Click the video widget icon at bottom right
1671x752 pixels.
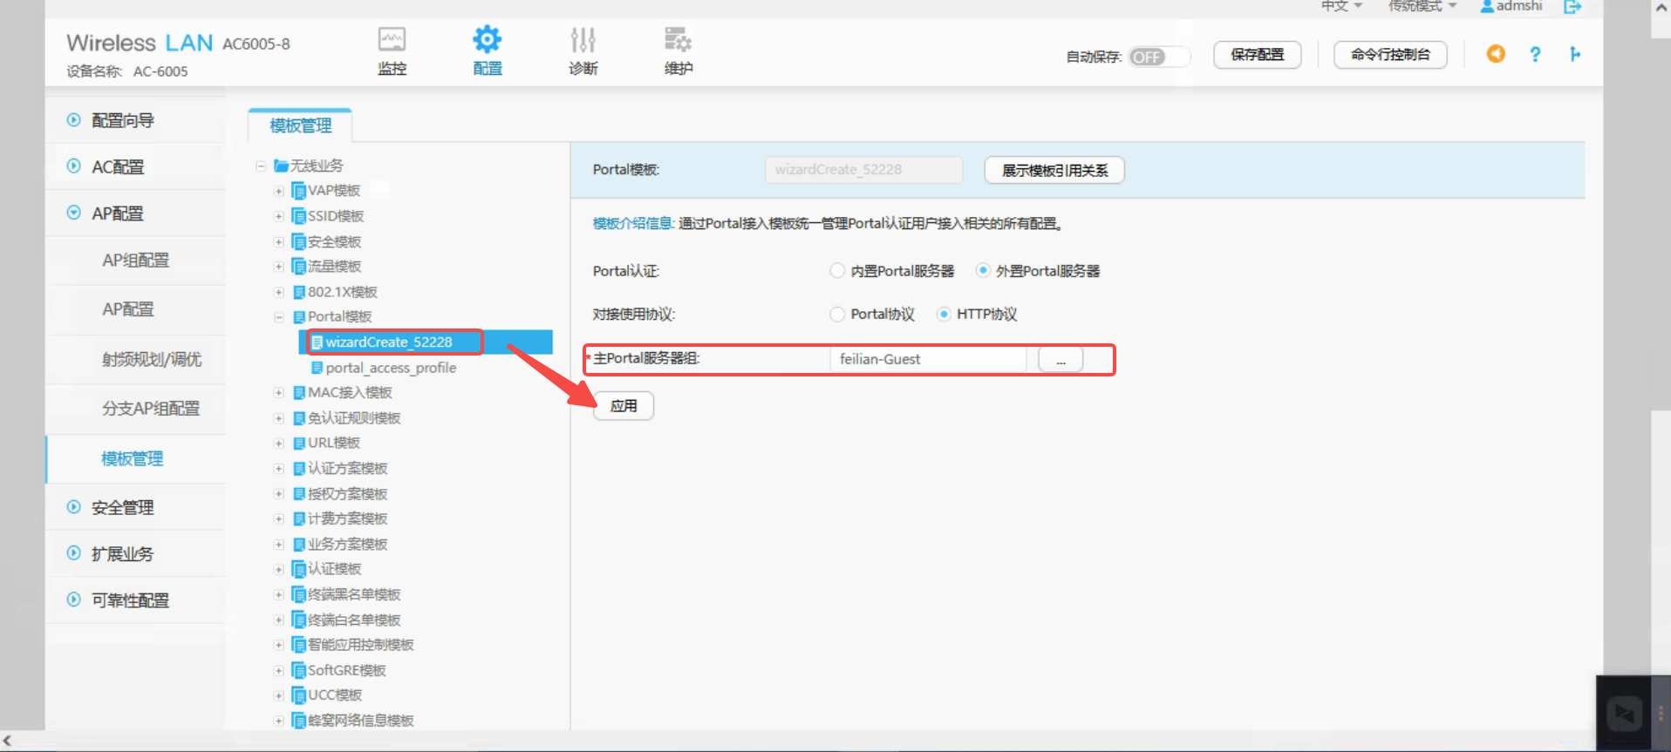[x=1626, y=715]
